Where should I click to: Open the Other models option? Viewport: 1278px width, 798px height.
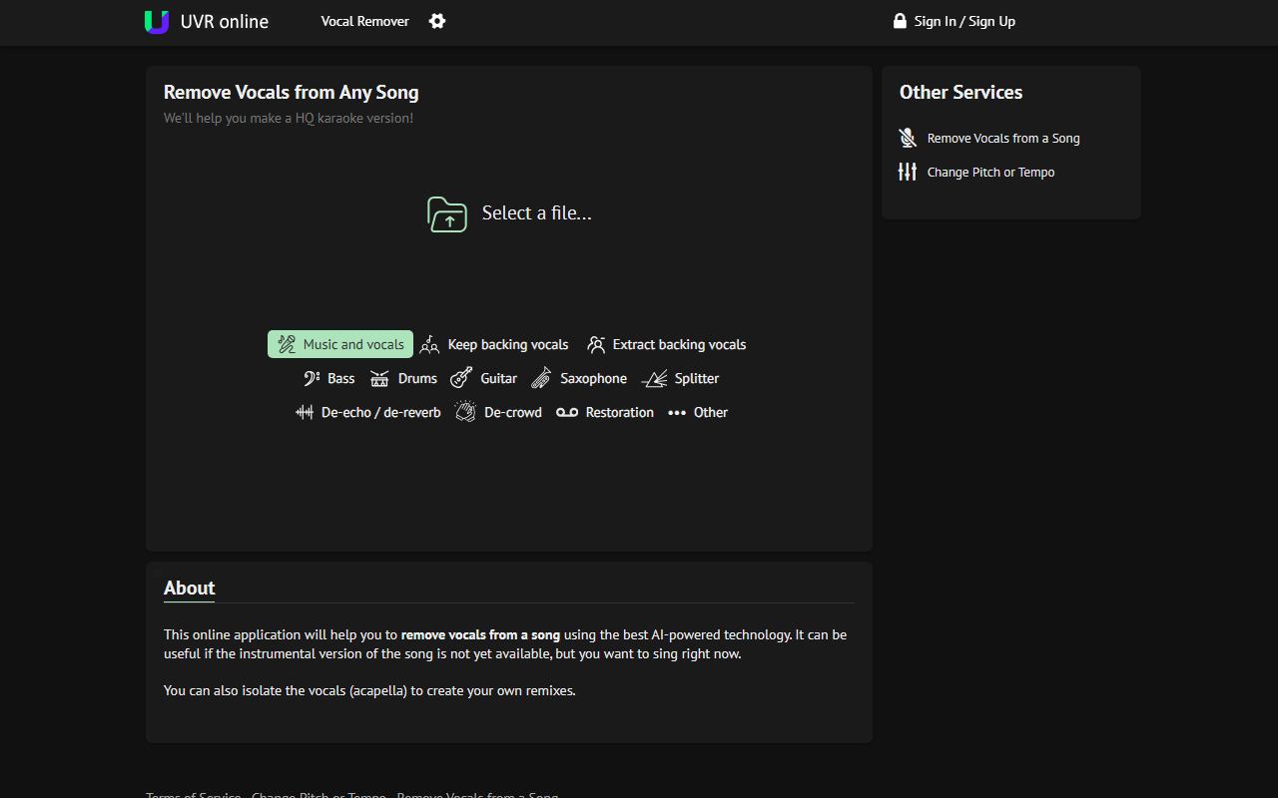(x=698, y=412)
